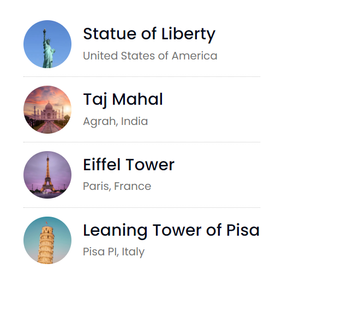Image resolution: width=354 pixels, height=311 pixels.
Task: Click the "United States of America" subtitle
Action: (150, 56)
